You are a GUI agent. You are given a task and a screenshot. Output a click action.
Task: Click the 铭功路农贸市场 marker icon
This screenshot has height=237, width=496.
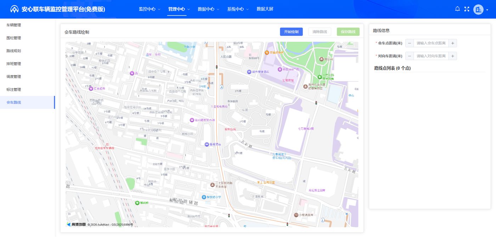pos(192,120)
